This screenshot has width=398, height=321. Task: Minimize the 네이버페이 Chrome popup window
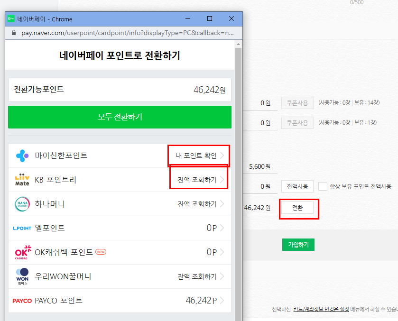pos(188,19)
